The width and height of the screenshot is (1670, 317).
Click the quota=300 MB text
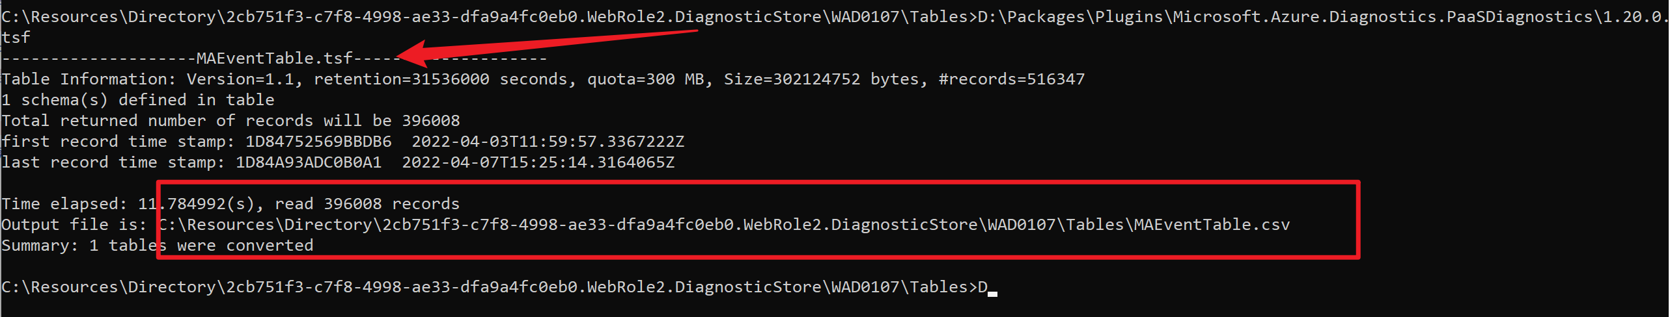pos(645,79)
